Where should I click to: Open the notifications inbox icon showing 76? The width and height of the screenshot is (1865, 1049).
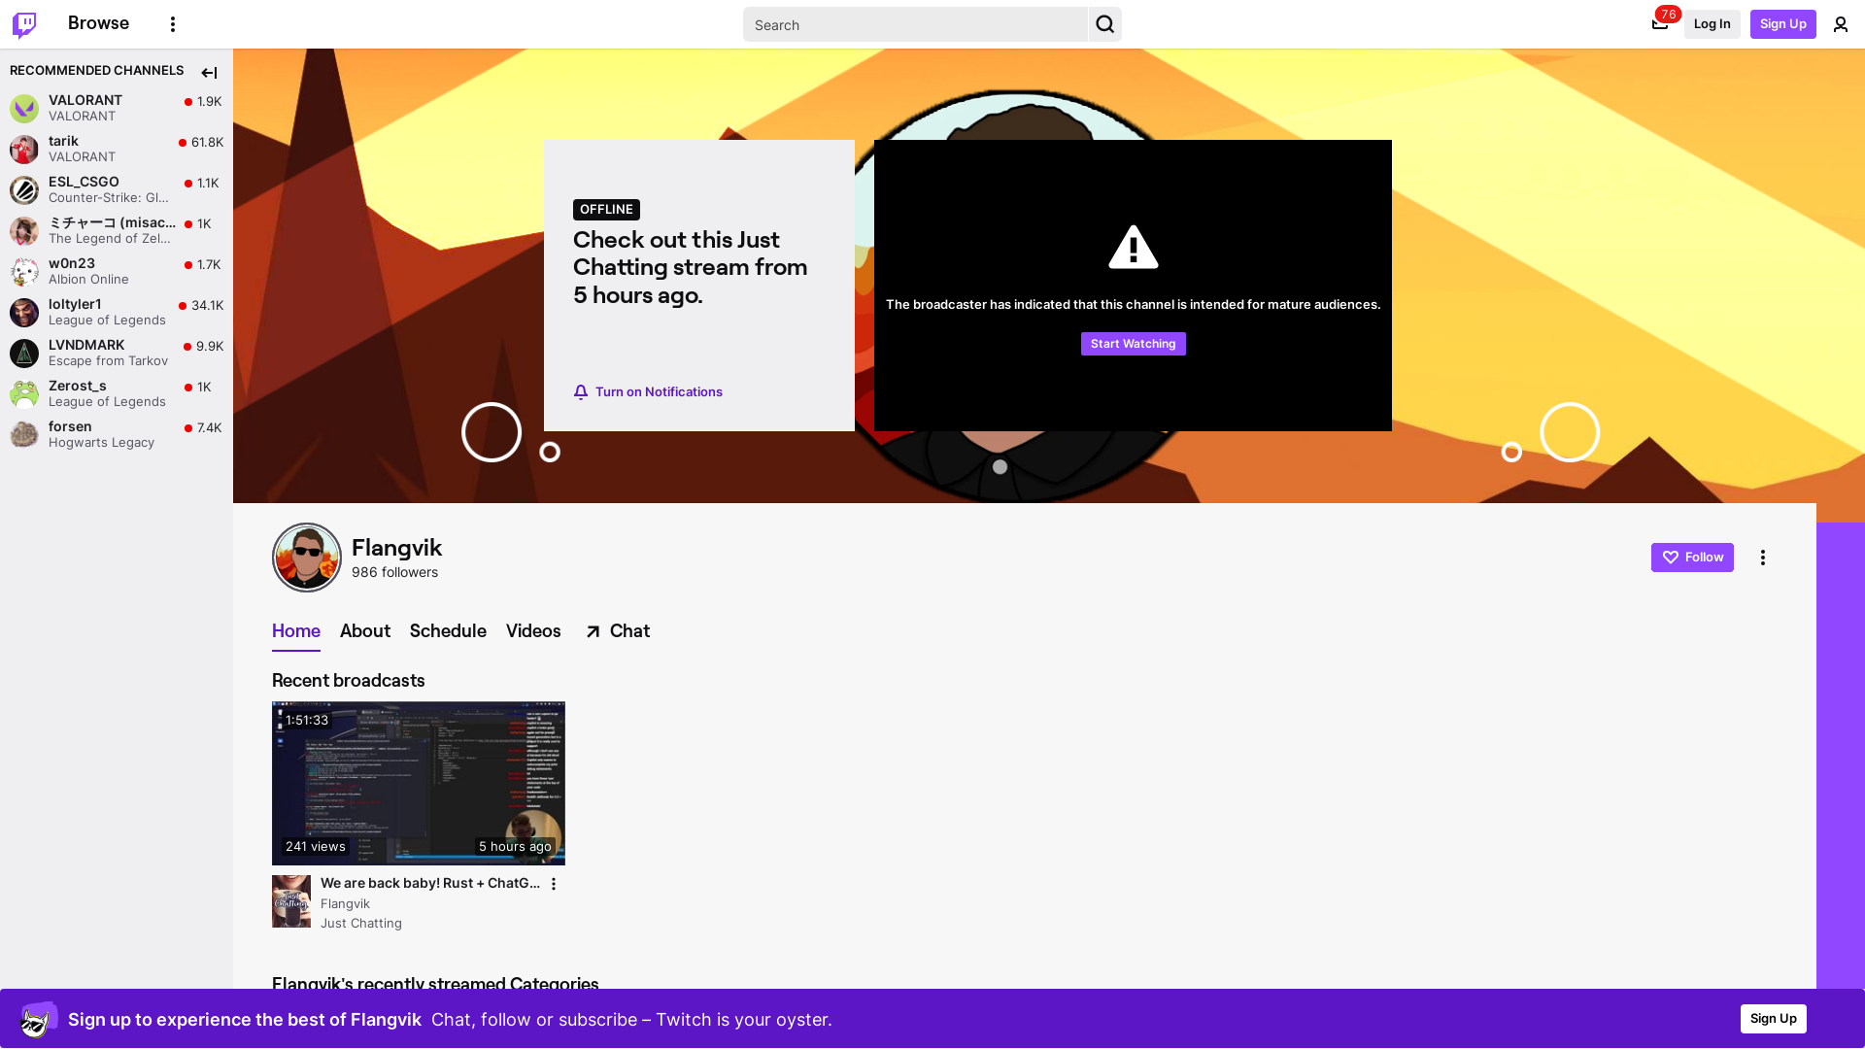click(x=1660, y=24)
